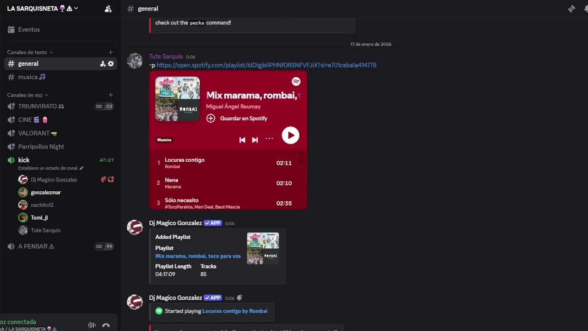Screen dimensions: 588x331
Task: Open Mix marama, rombai, toco para vos link
Action: (198, 256)
